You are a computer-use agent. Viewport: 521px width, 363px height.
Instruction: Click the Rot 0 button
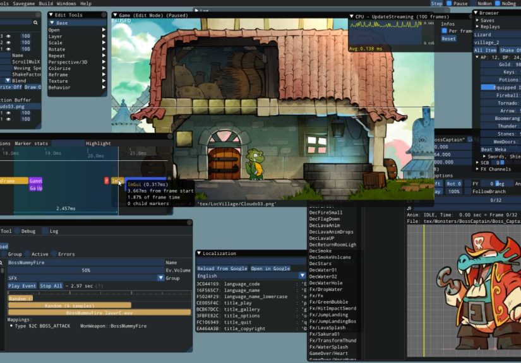click(454, 184)
